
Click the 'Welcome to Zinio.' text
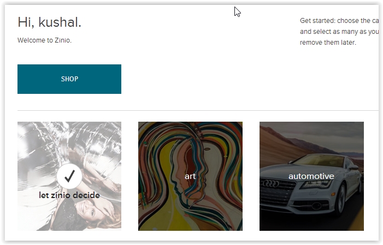point(44,40)
